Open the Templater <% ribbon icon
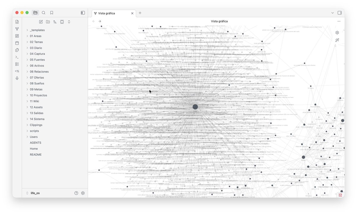 click(17, 71)
